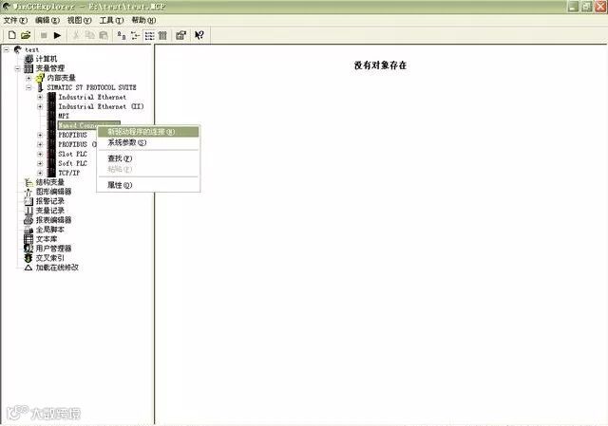This screenshot has height=426, width=608.
Task: Expand the first Industrial Ethernet node
Action: coord(40,97)
